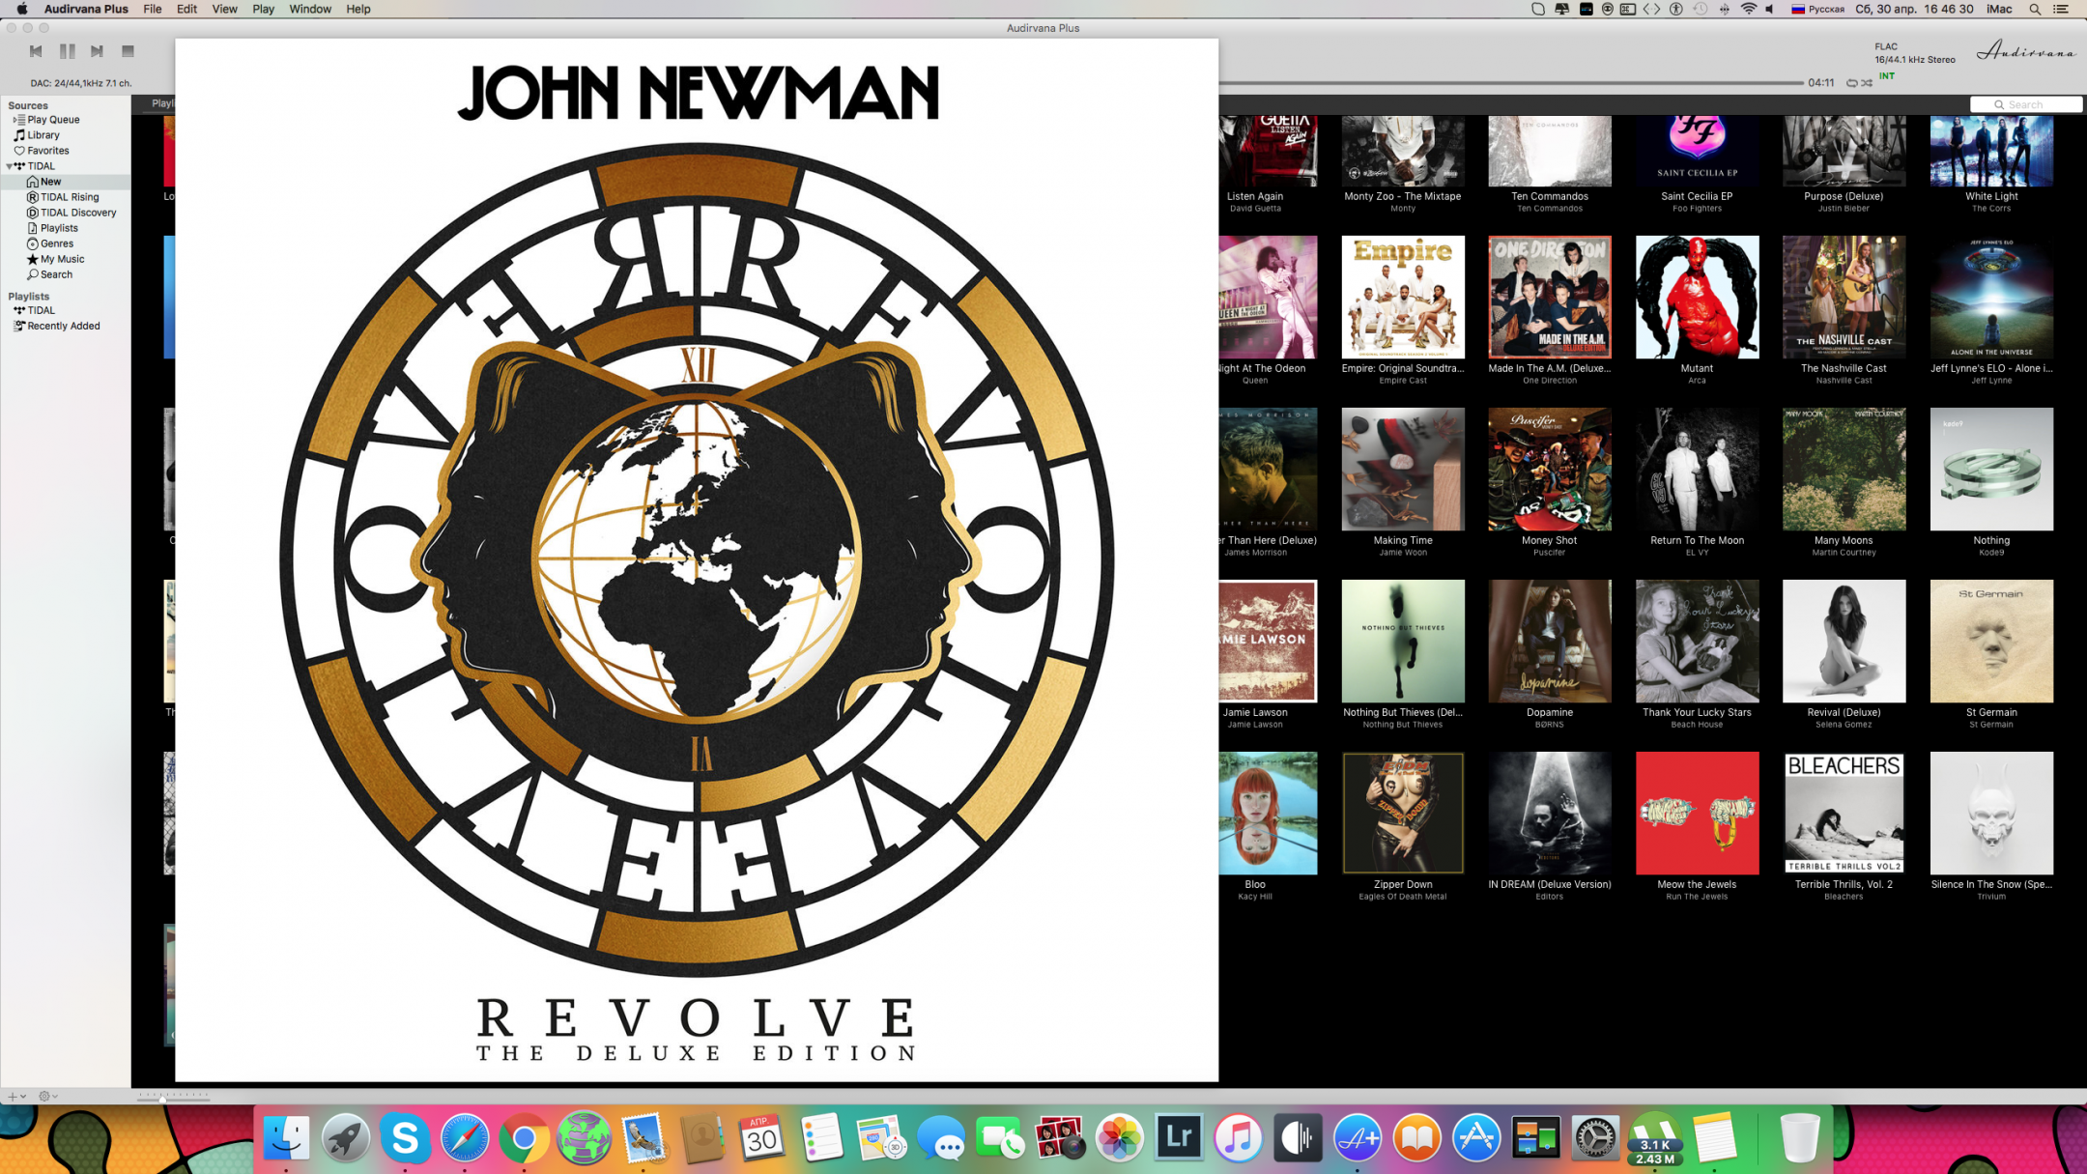Open The Nashville Cast album
The image size is (2087, 1174).
pyautogui.click(x=1844, y=297)
